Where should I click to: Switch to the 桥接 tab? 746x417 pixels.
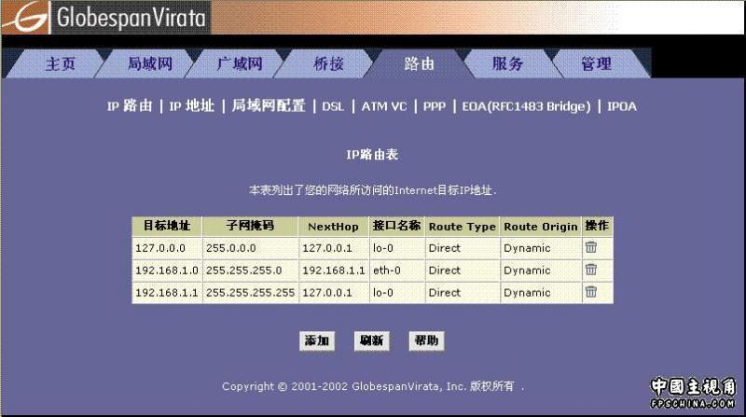pyautogui.click(x=328, y=63)
